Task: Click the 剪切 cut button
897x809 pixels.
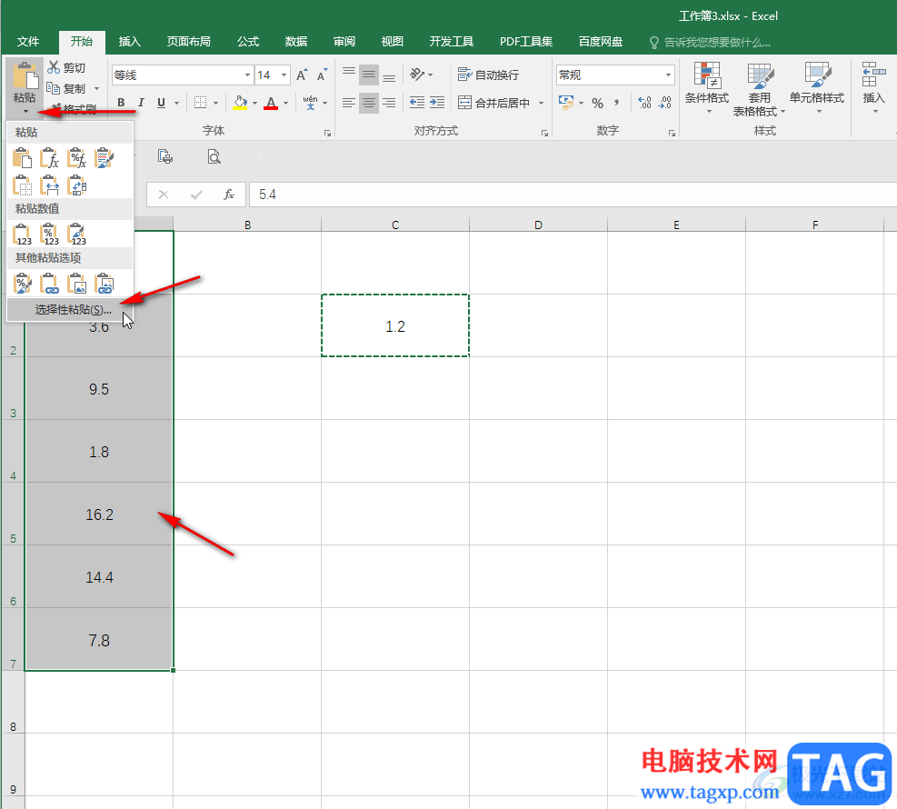Action: click(x=67, y=68)
